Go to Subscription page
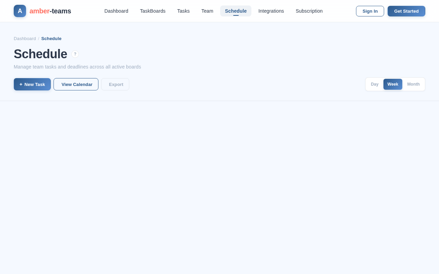The height and width of the screenshot is (274, 439). tap(309, 11)
